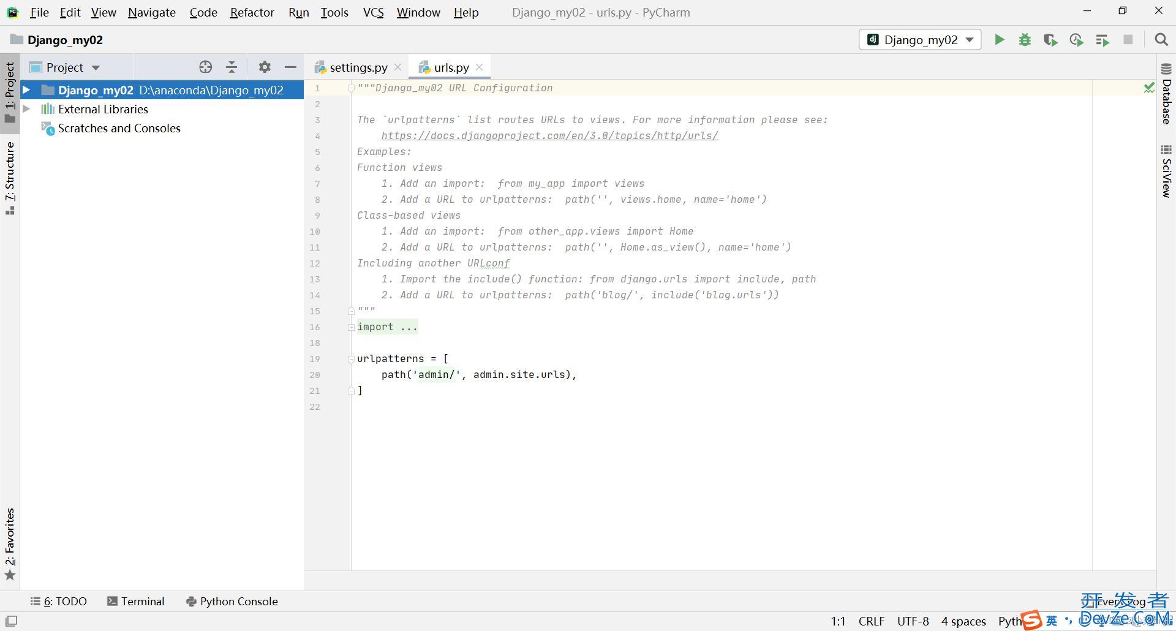
Task: Click the 1:1 cursor position indicator
Action: pos(838,621)
